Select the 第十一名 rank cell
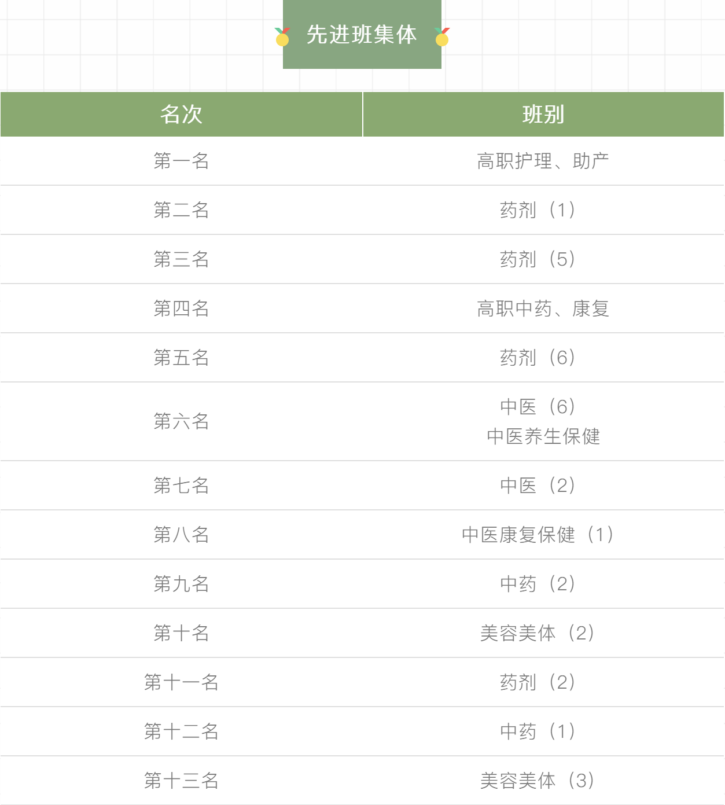 [x=181, y=682]
